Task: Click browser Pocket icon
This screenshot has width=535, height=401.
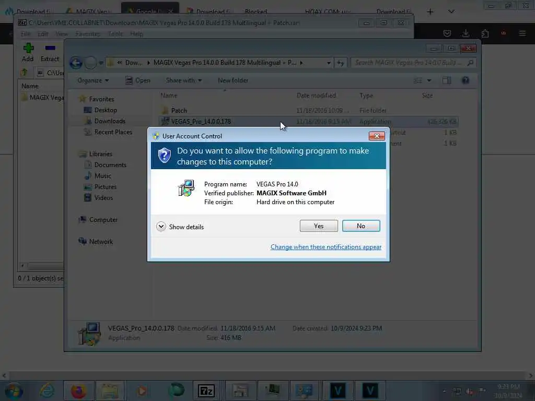Action: pyautogui.click(x=447, y=33)
